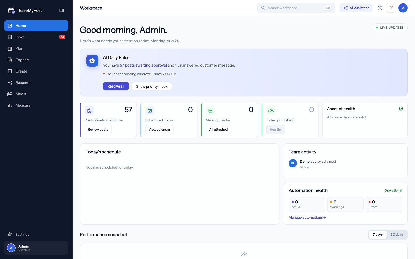Open Research from the sidebar
Screen dimensions: 415x259
[x=36, y=83]
